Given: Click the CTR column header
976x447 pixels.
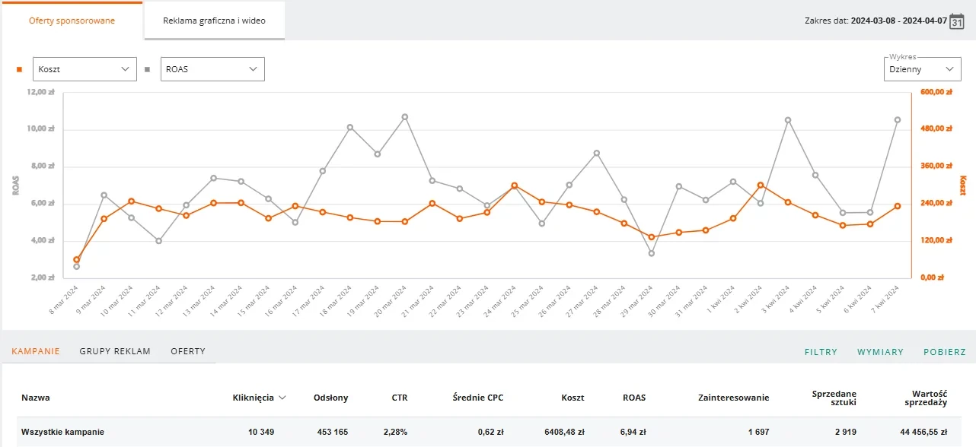Looking at the screenshot, I should coord(400,398).
